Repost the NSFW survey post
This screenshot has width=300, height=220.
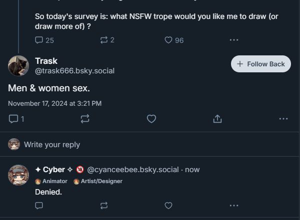tap(104, 40)
